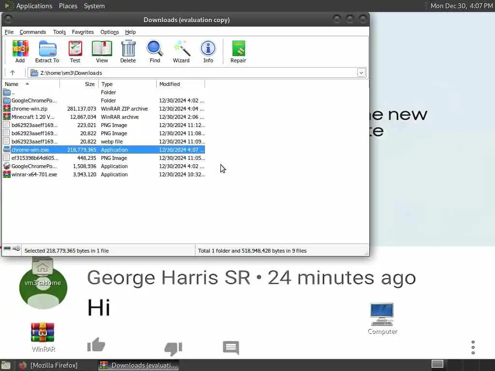Click the drive icon in status bar

tap(7, 249)
